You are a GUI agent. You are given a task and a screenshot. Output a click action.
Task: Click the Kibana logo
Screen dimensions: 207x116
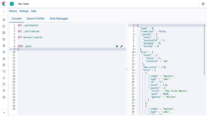pos(4,4)
